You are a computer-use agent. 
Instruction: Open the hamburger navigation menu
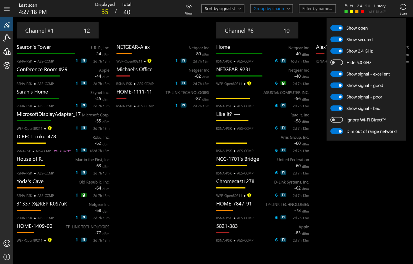[7, 9]
